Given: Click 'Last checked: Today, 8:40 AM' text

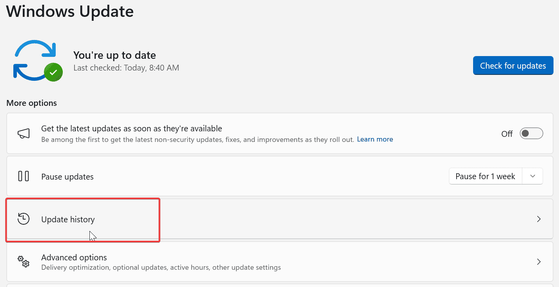Looking at the screenshot, I should pyautogui.click(x=126, y=68).
